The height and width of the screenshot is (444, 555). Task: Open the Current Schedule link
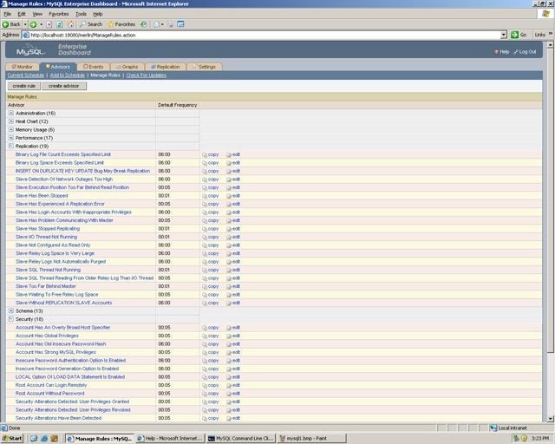pos(26,75)
